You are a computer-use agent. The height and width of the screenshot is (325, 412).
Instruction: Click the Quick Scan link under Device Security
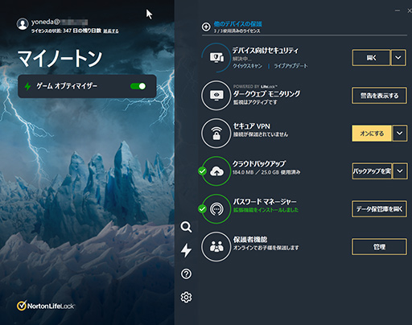point(247,66)
